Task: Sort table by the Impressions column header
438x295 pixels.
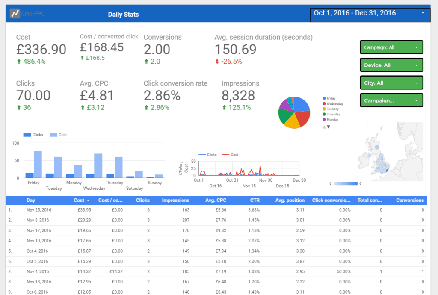Action: pos(175,200)
